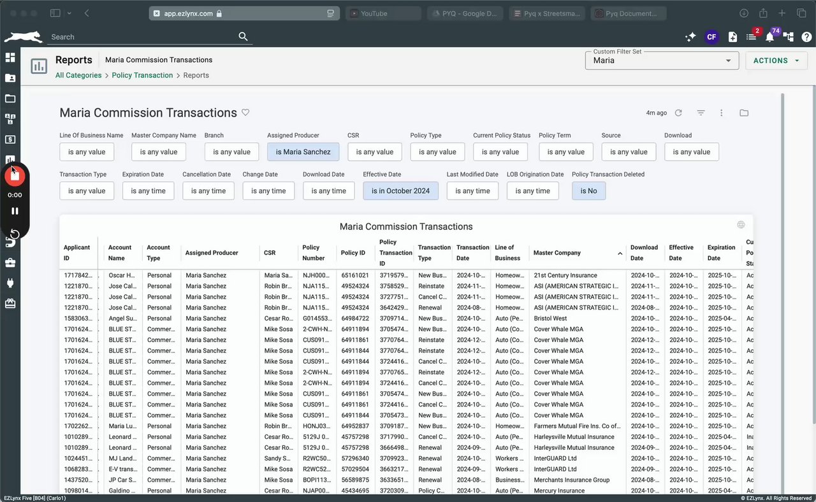Open Safari tab overview
This screenshot has height=502, width=816.
click(801, 13)
